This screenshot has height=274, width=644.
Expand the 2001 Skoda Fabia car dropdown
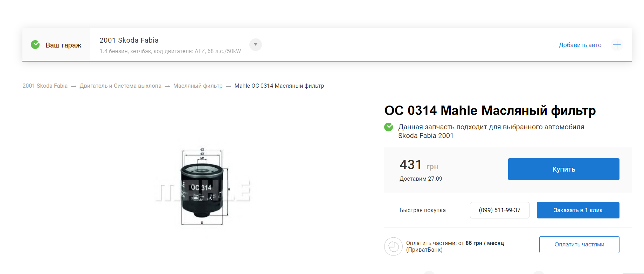pyautogui.click(x=256, y=45)
